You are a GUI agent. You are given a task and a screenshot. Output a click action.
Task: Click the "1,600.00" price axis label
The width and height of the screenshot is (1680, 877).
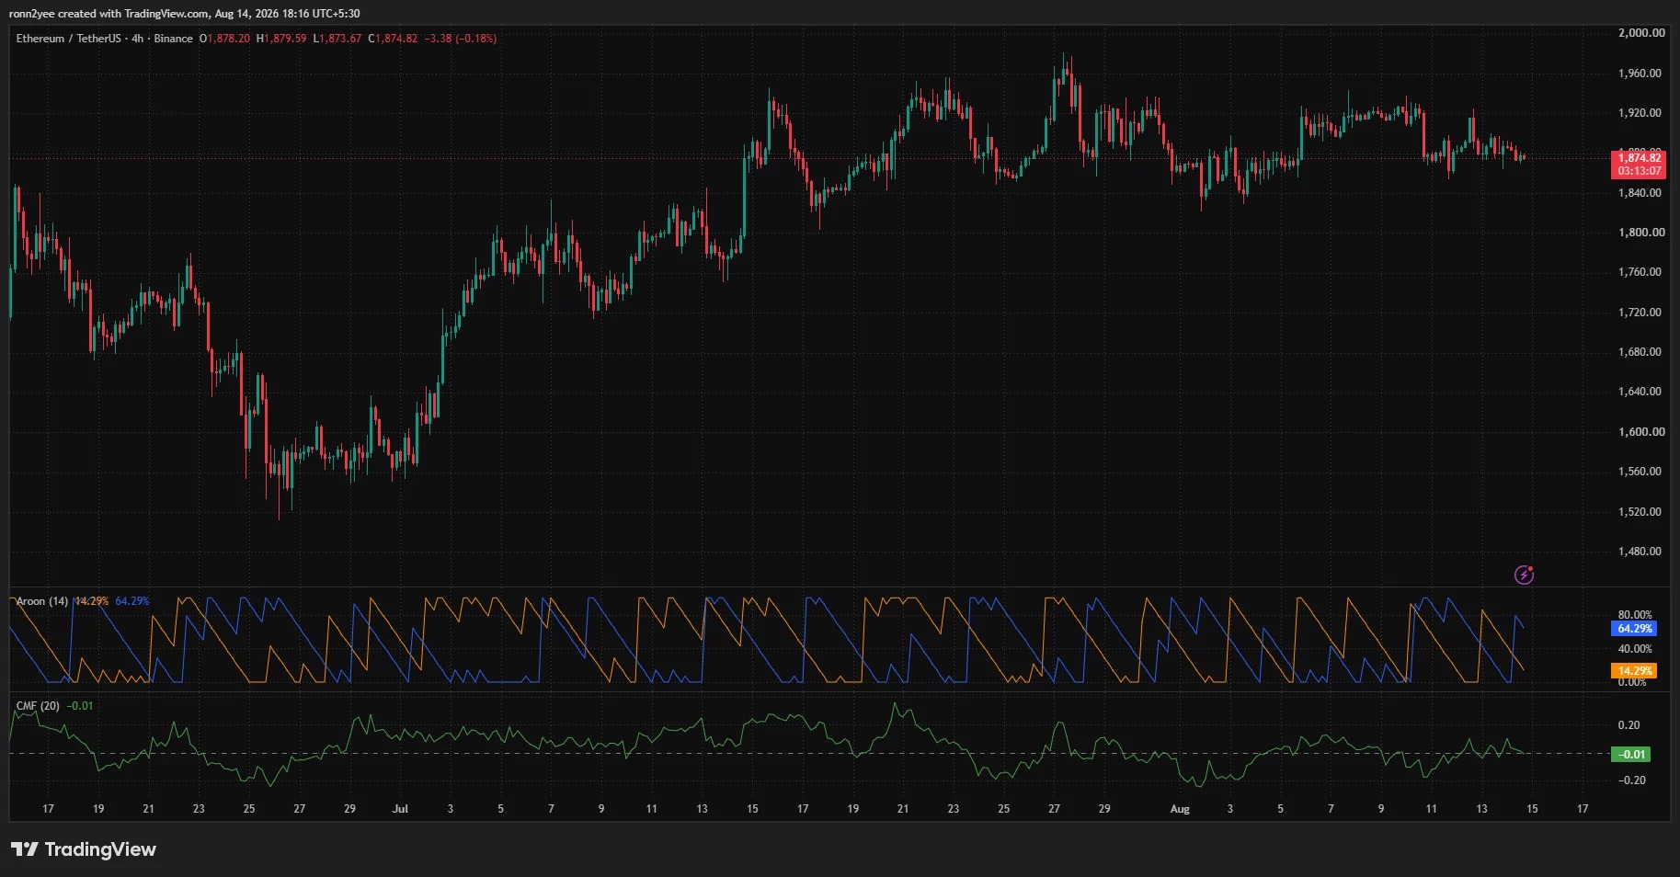pyautogui.click(x=1641, y=432)
